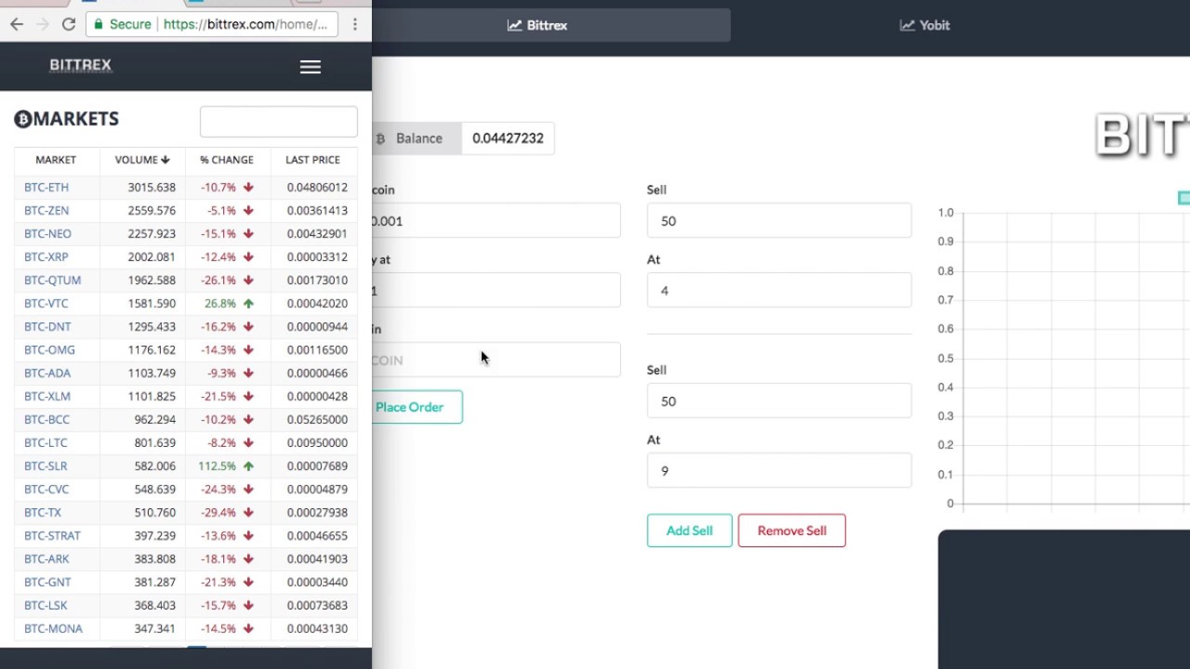Click the red down arrow for BTC-TX

pos(248,513)
